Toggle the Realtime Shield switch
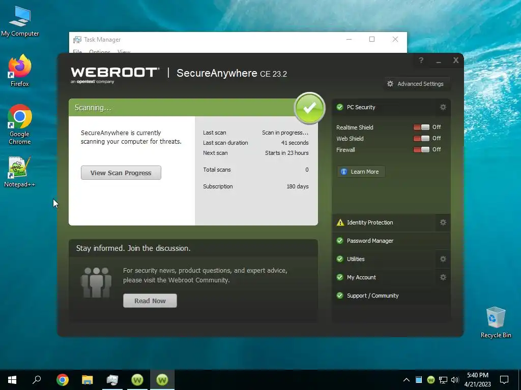 tap(421, 127)
